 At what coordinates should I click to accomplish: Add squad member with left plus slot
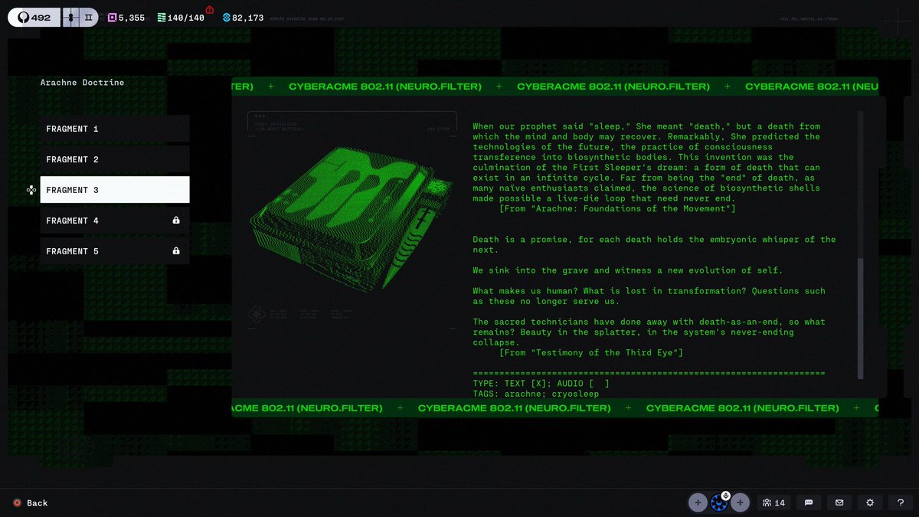[698, 502]
